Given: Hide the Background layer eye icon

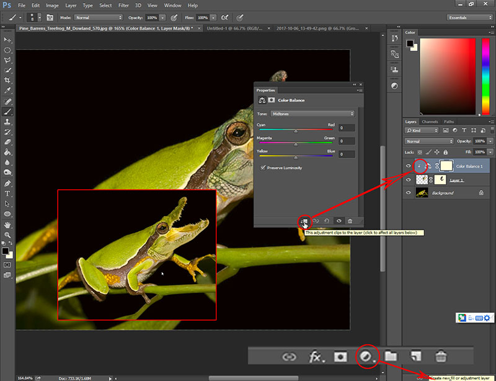Looking at the screenshot, I should tap(408, 193).
